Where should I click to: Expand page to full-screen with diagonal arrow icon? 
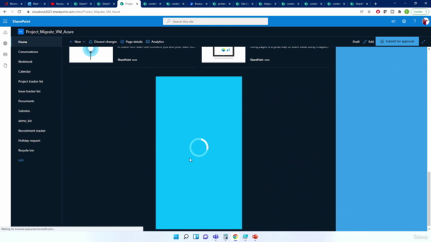click(424, 42)
